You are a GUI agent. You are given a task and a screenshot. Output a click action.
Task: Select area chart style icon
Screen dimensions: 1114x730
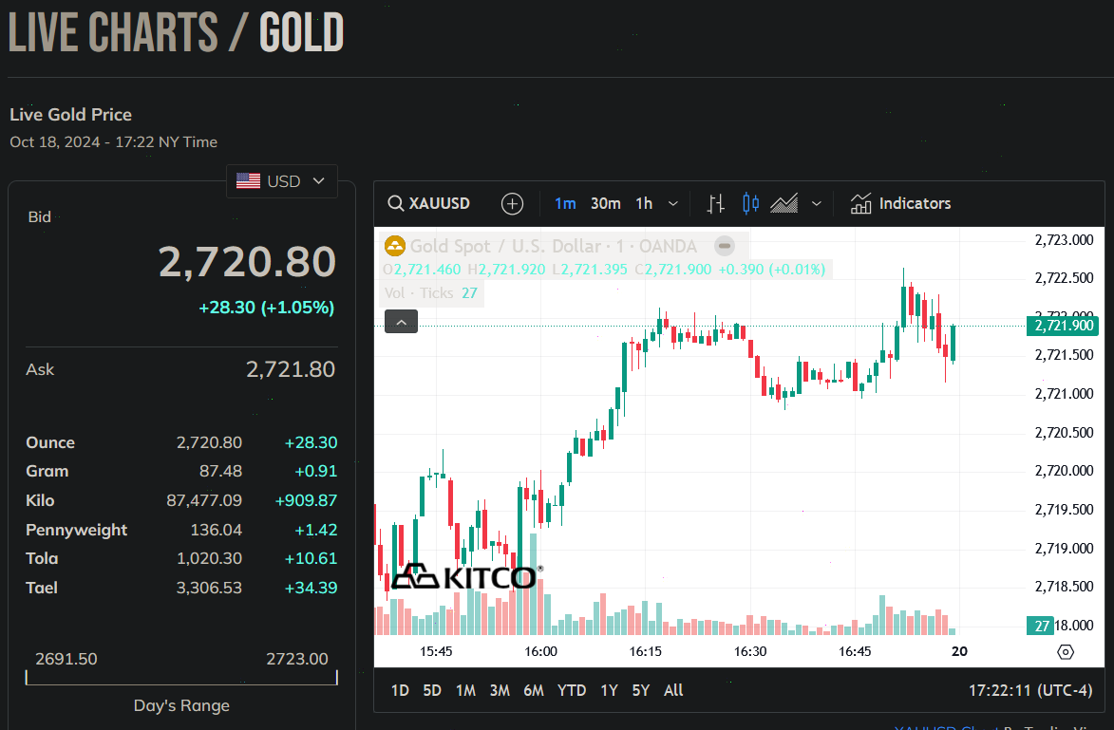tap(784, 204)
